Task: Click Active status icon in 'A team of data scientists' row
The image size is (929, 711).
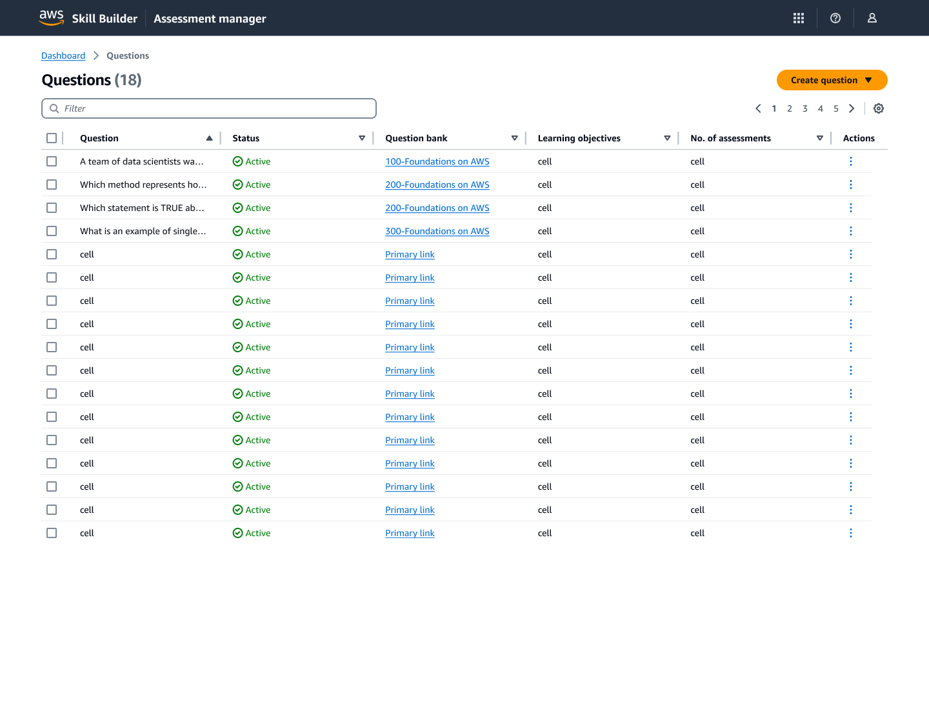Action: [238, 161]
